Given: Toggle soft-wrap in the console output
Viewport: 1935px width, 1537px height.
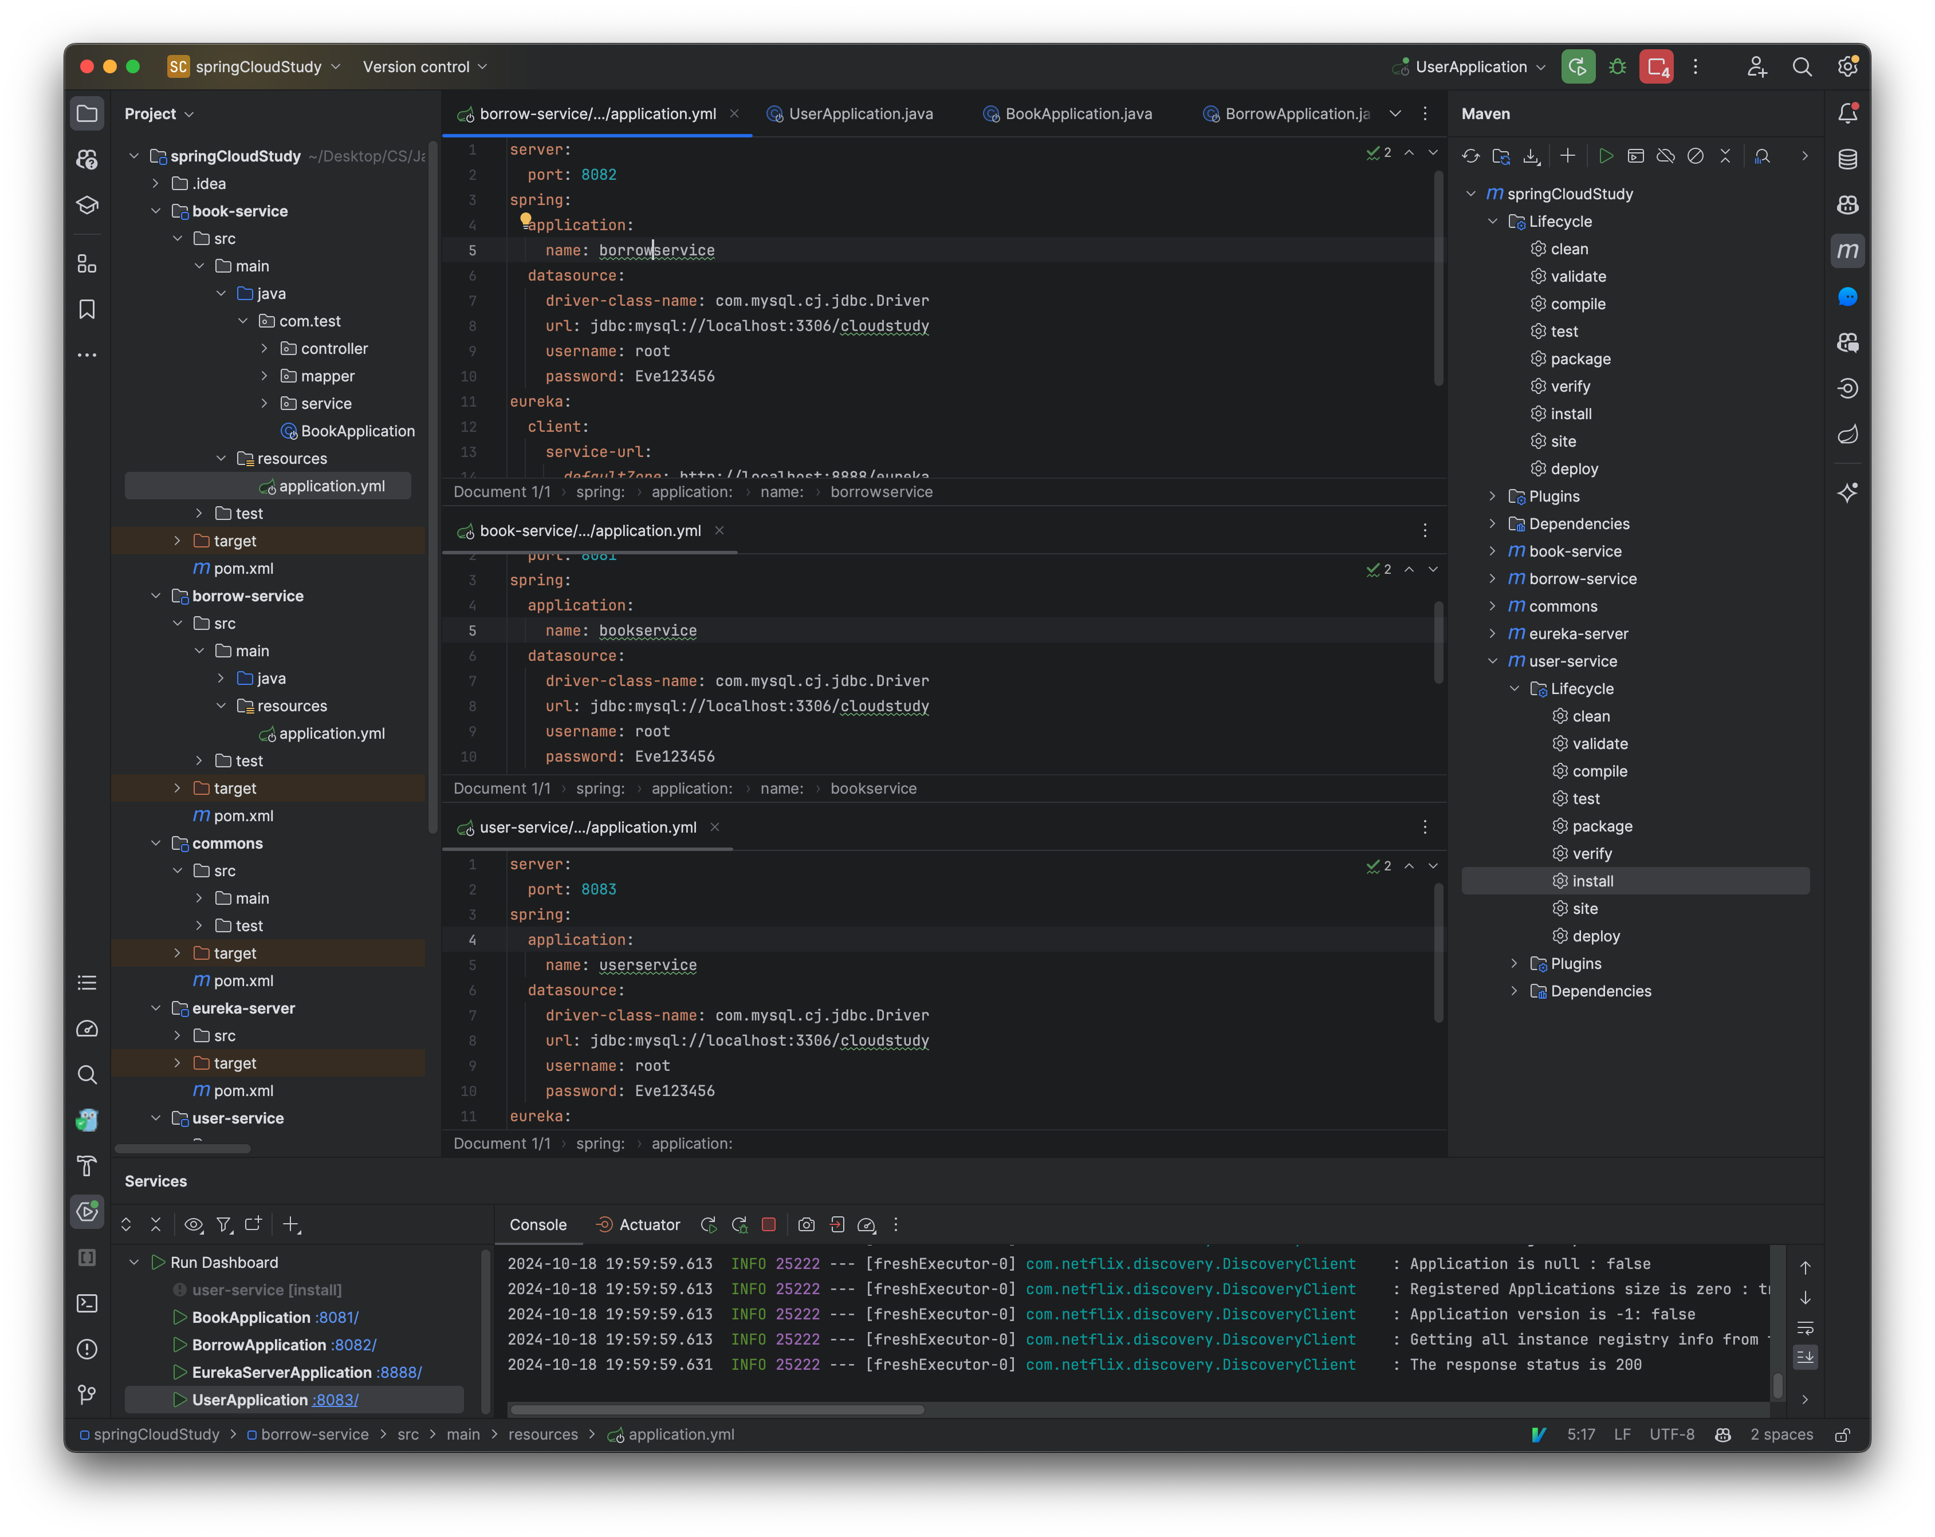Looking at the screenshot, I should (x=1805, y=1329).
